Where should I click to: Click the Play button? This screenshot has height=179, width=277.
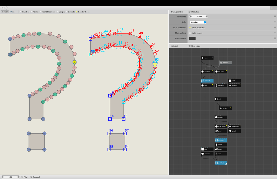(25, 177)
